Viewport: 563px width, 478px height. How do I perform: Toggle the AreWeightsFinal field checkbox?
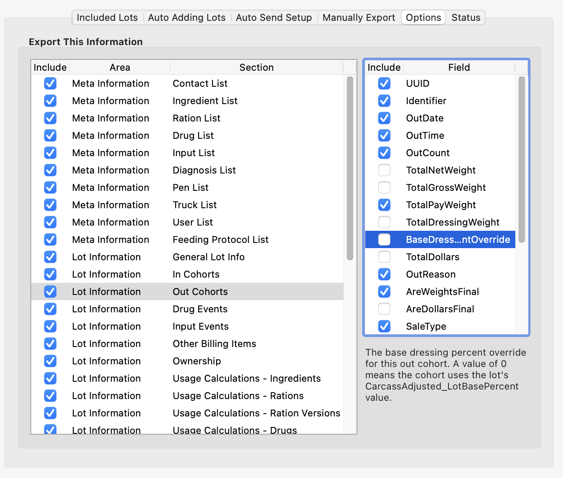(x=384, y=291)
